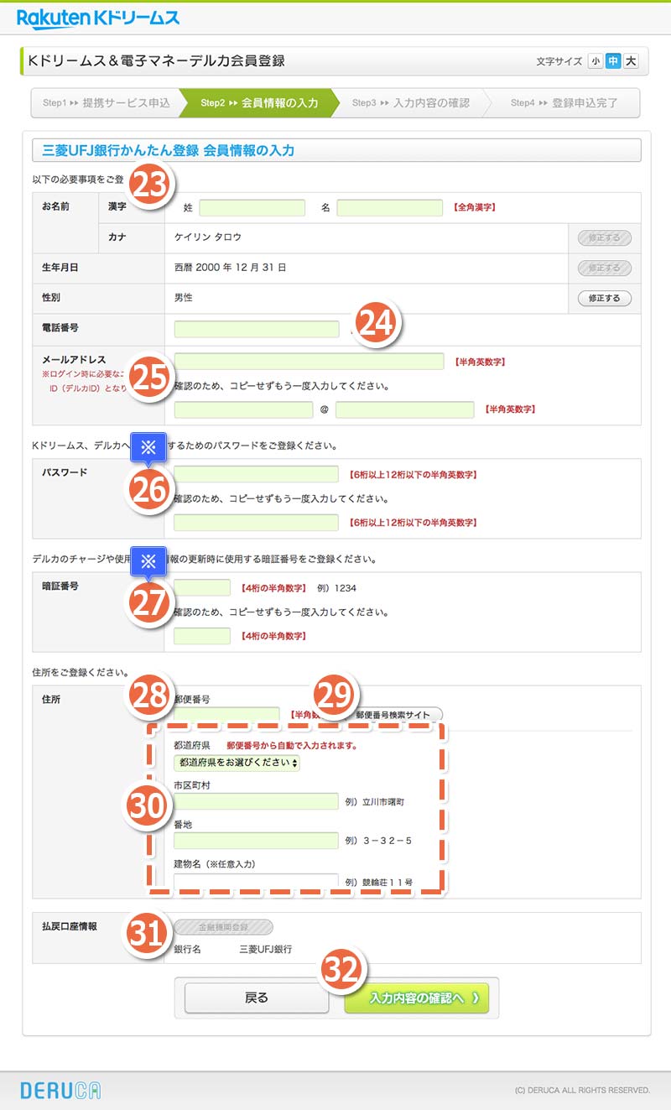The image size is (671, 1110).
Task: Click 修正する button in the 性別 row
Action: (x=605, y=298)
